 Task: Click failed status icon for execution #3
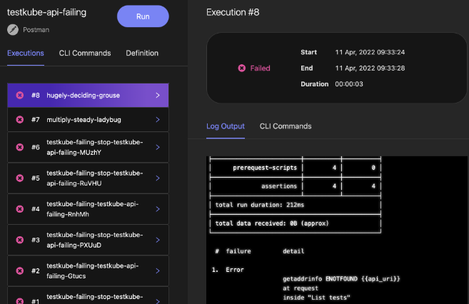[20, 240]
